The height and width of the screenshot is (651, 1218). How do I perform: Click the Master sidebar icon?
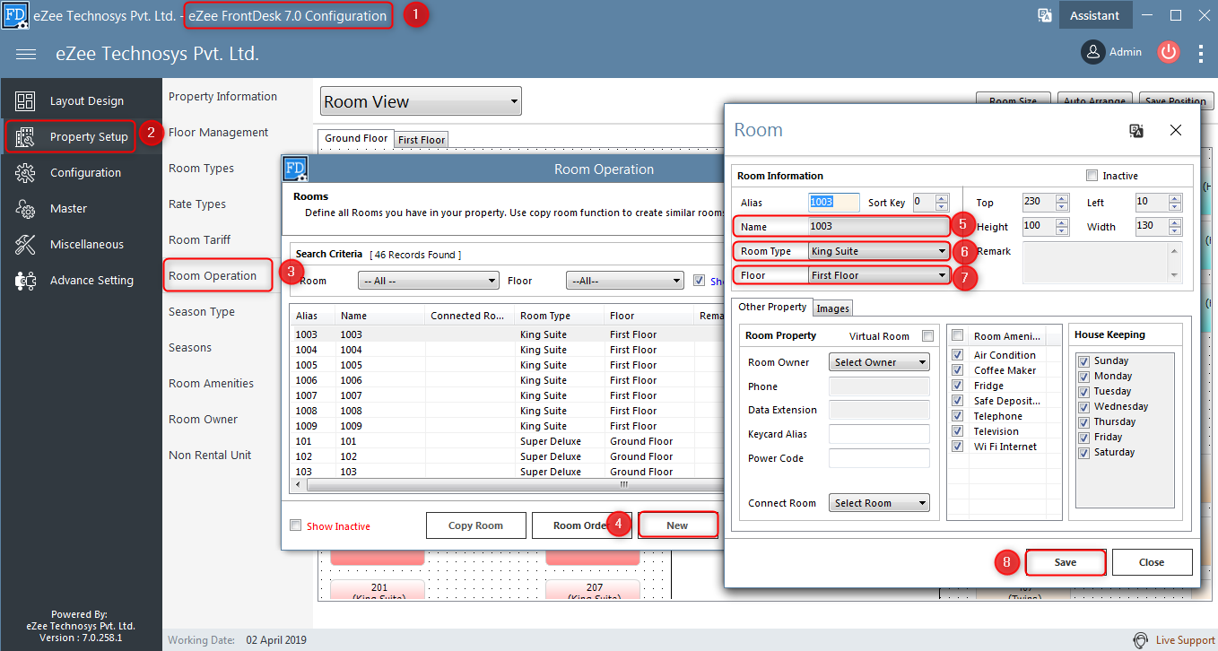tap(25, 209)
